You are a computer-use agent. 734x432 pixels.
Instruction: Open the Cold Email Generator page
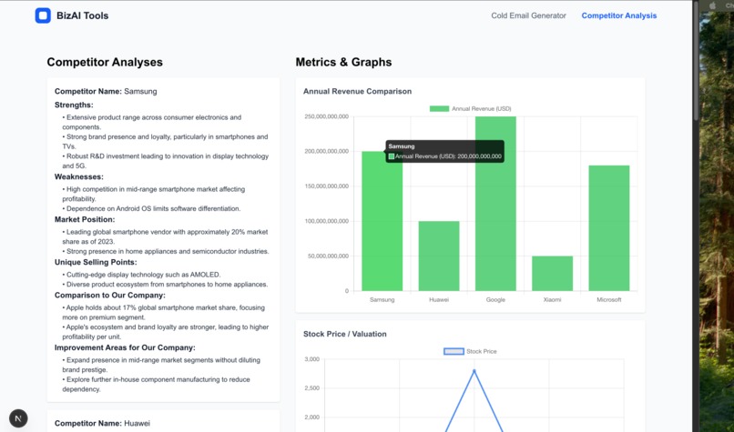click(x=528, y=15)
